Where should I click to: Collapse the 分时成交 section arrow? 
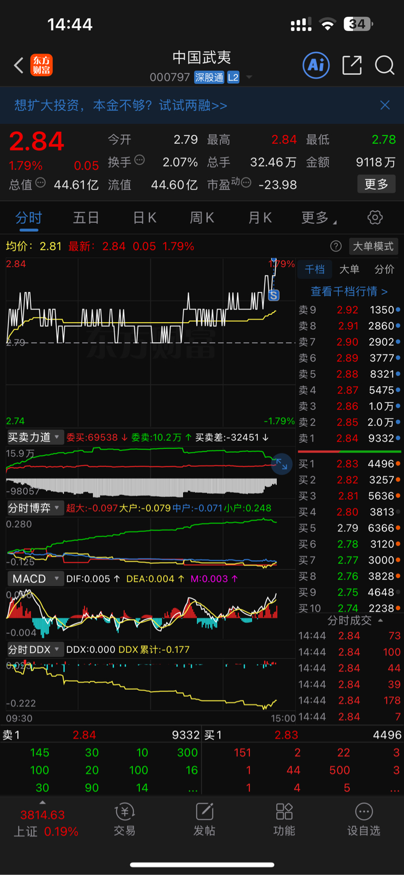pos(380,621)
